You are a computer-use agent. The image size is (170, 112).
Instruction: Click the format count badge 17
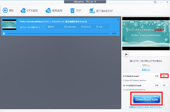coord(43,27)
